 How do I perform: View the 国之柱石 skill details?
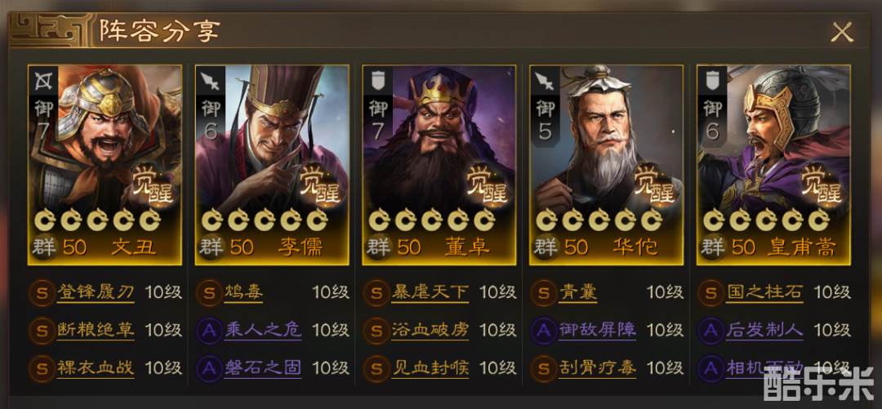click(764, 292)
